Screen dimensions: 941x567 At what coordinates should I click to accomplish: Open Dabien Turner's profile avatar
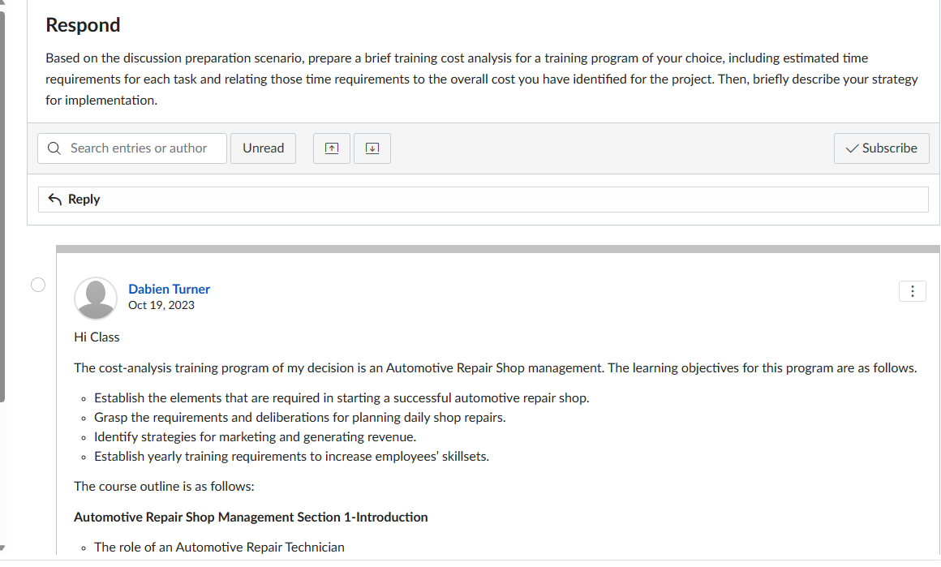[x=96, y=299]
